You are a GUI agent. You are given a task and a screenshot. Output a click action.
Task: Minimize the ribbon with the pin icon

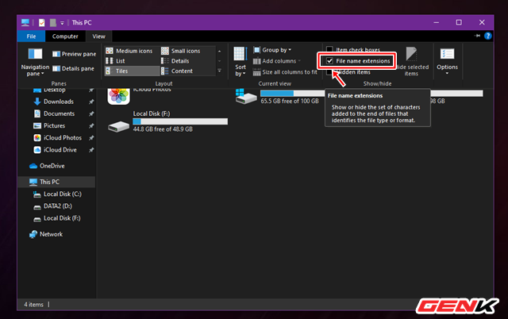coord(477,36)
